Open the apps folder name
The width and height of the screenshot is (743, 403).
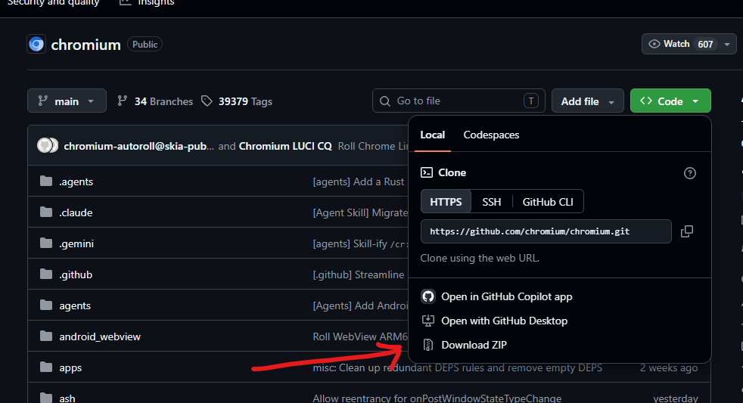click(70, 368)
